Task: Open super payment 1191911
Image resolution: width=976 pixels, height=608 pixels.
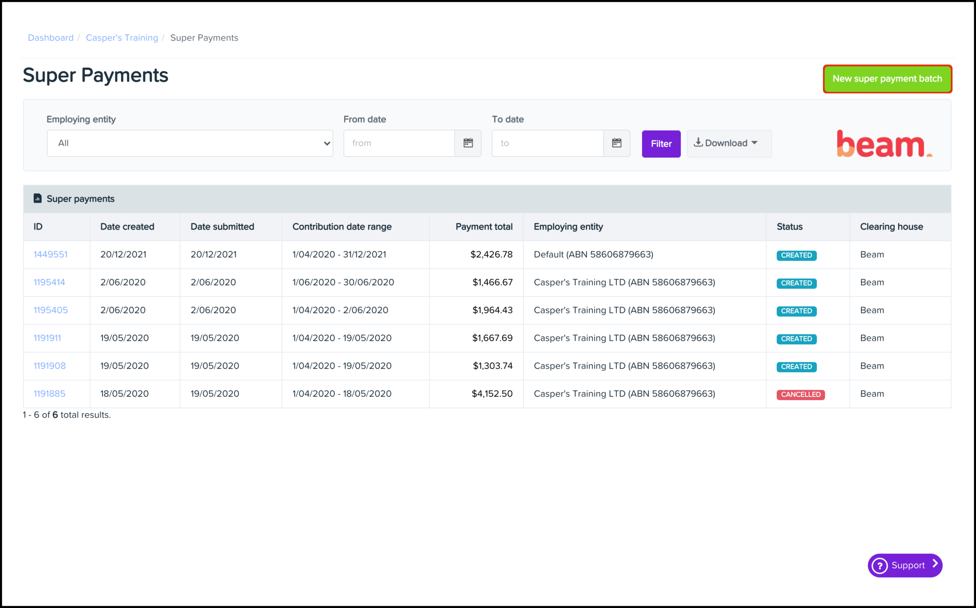Action: (48, 338)
